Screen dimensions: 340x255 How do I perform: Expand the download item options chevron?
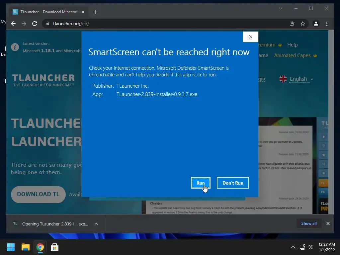click(x=96, y=224)
